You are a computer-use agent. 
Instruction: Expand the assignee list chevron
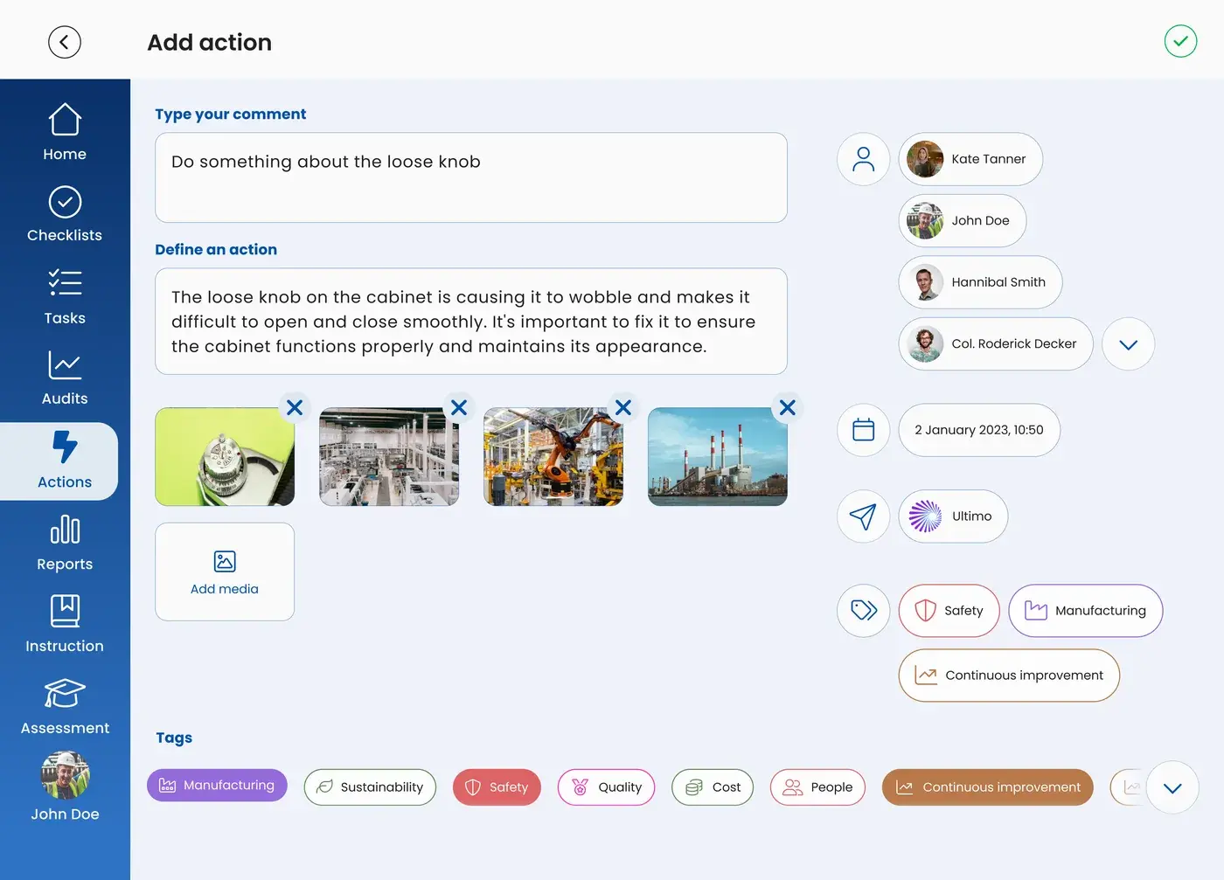(1128, 344)
